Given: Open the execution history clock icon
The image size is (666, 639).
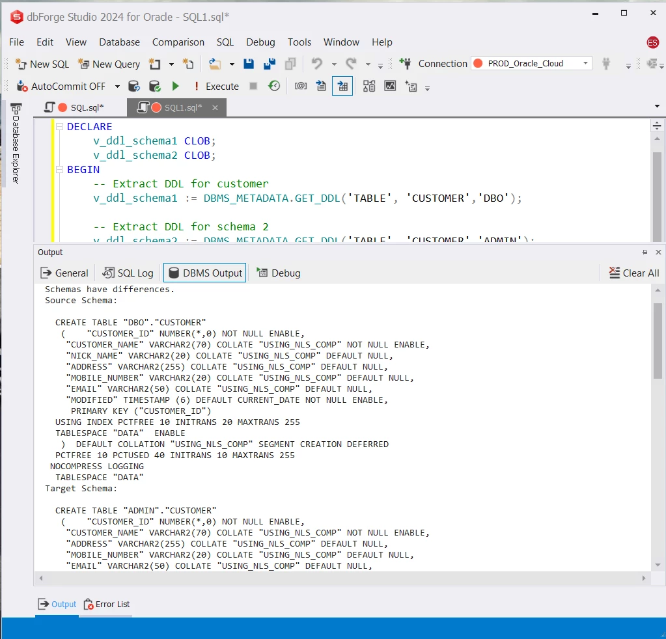Looking at the screenshot, I should (x=274, y=86).
